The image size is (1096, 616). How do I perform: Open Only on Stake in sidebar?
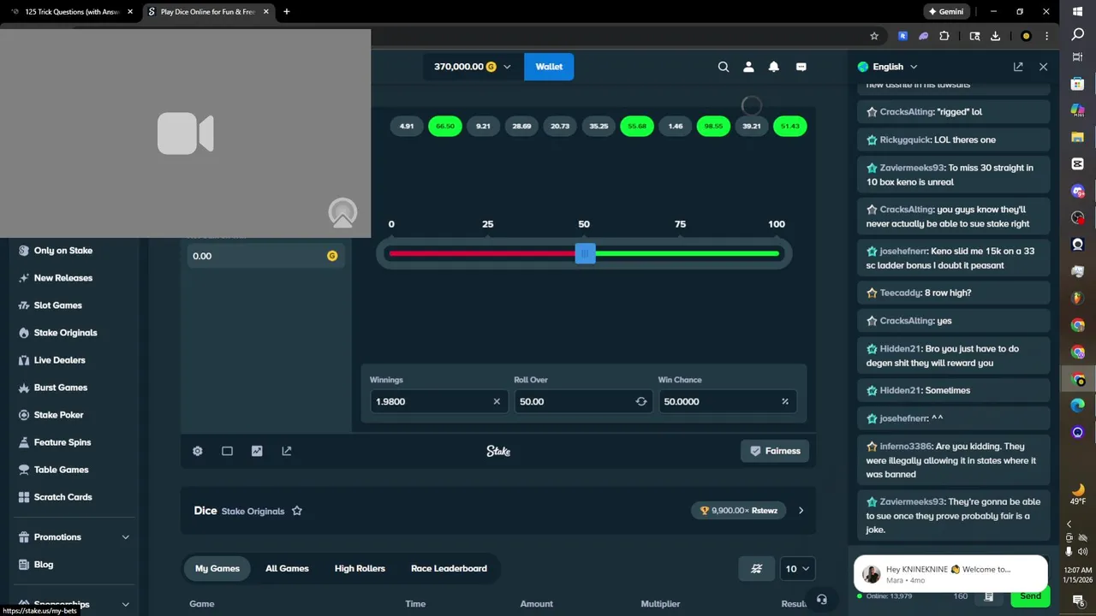pos(63,251)
